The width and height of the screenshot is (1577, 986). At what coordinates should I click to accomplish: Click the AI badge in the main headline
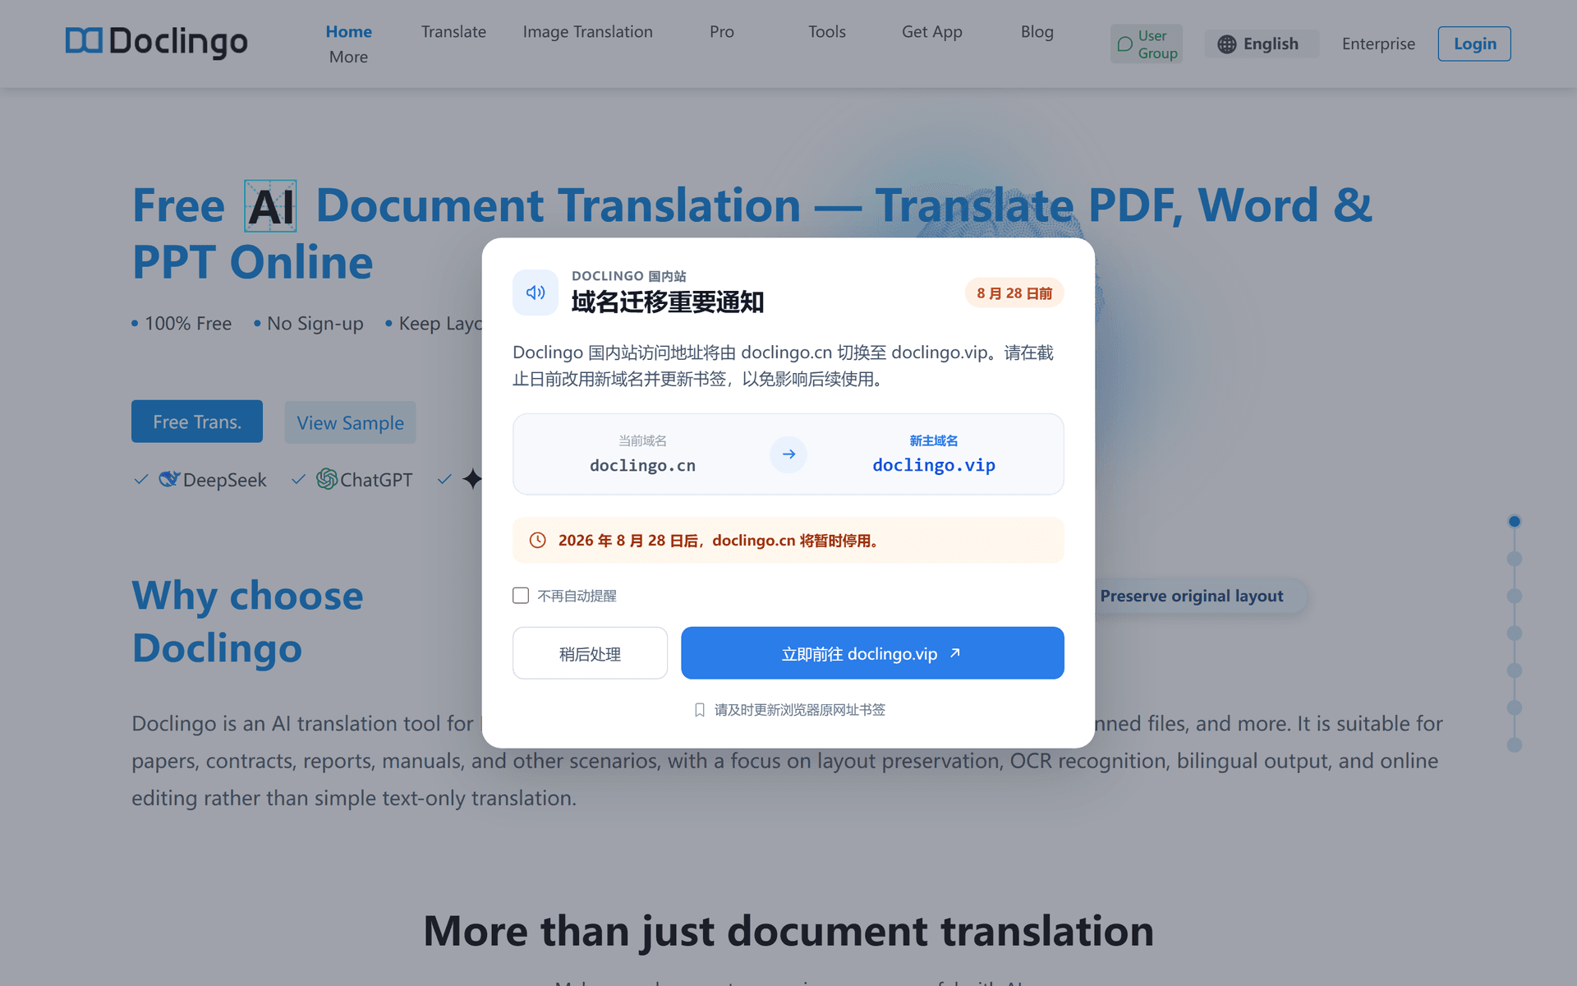pyautogui.click(x=271, y=206)
